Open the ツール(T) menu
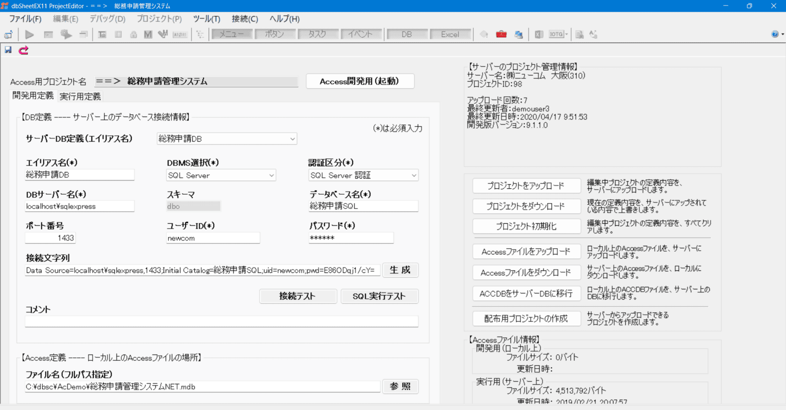786x410 pixels. pyautogui.click(x=206, y=19)
